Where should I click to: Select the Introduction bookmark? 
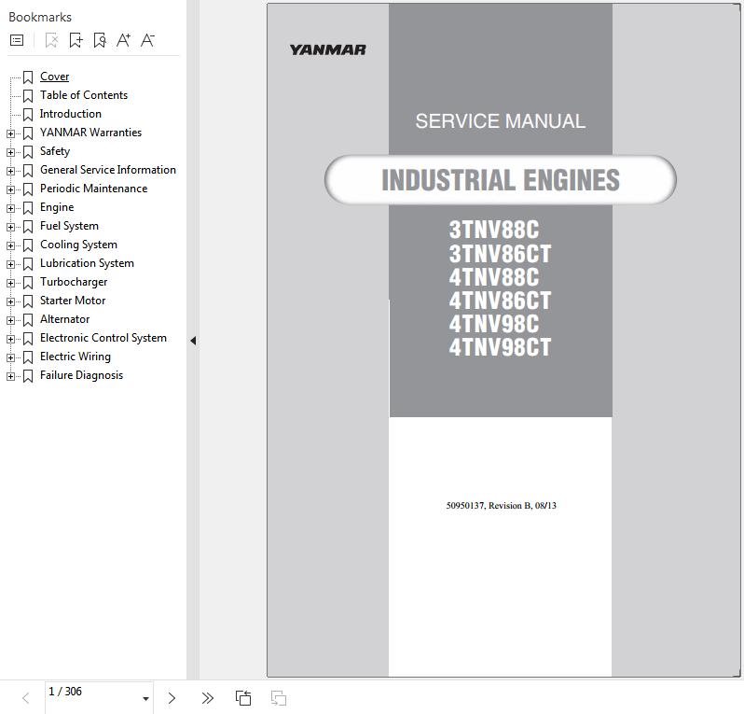(71, 114)
